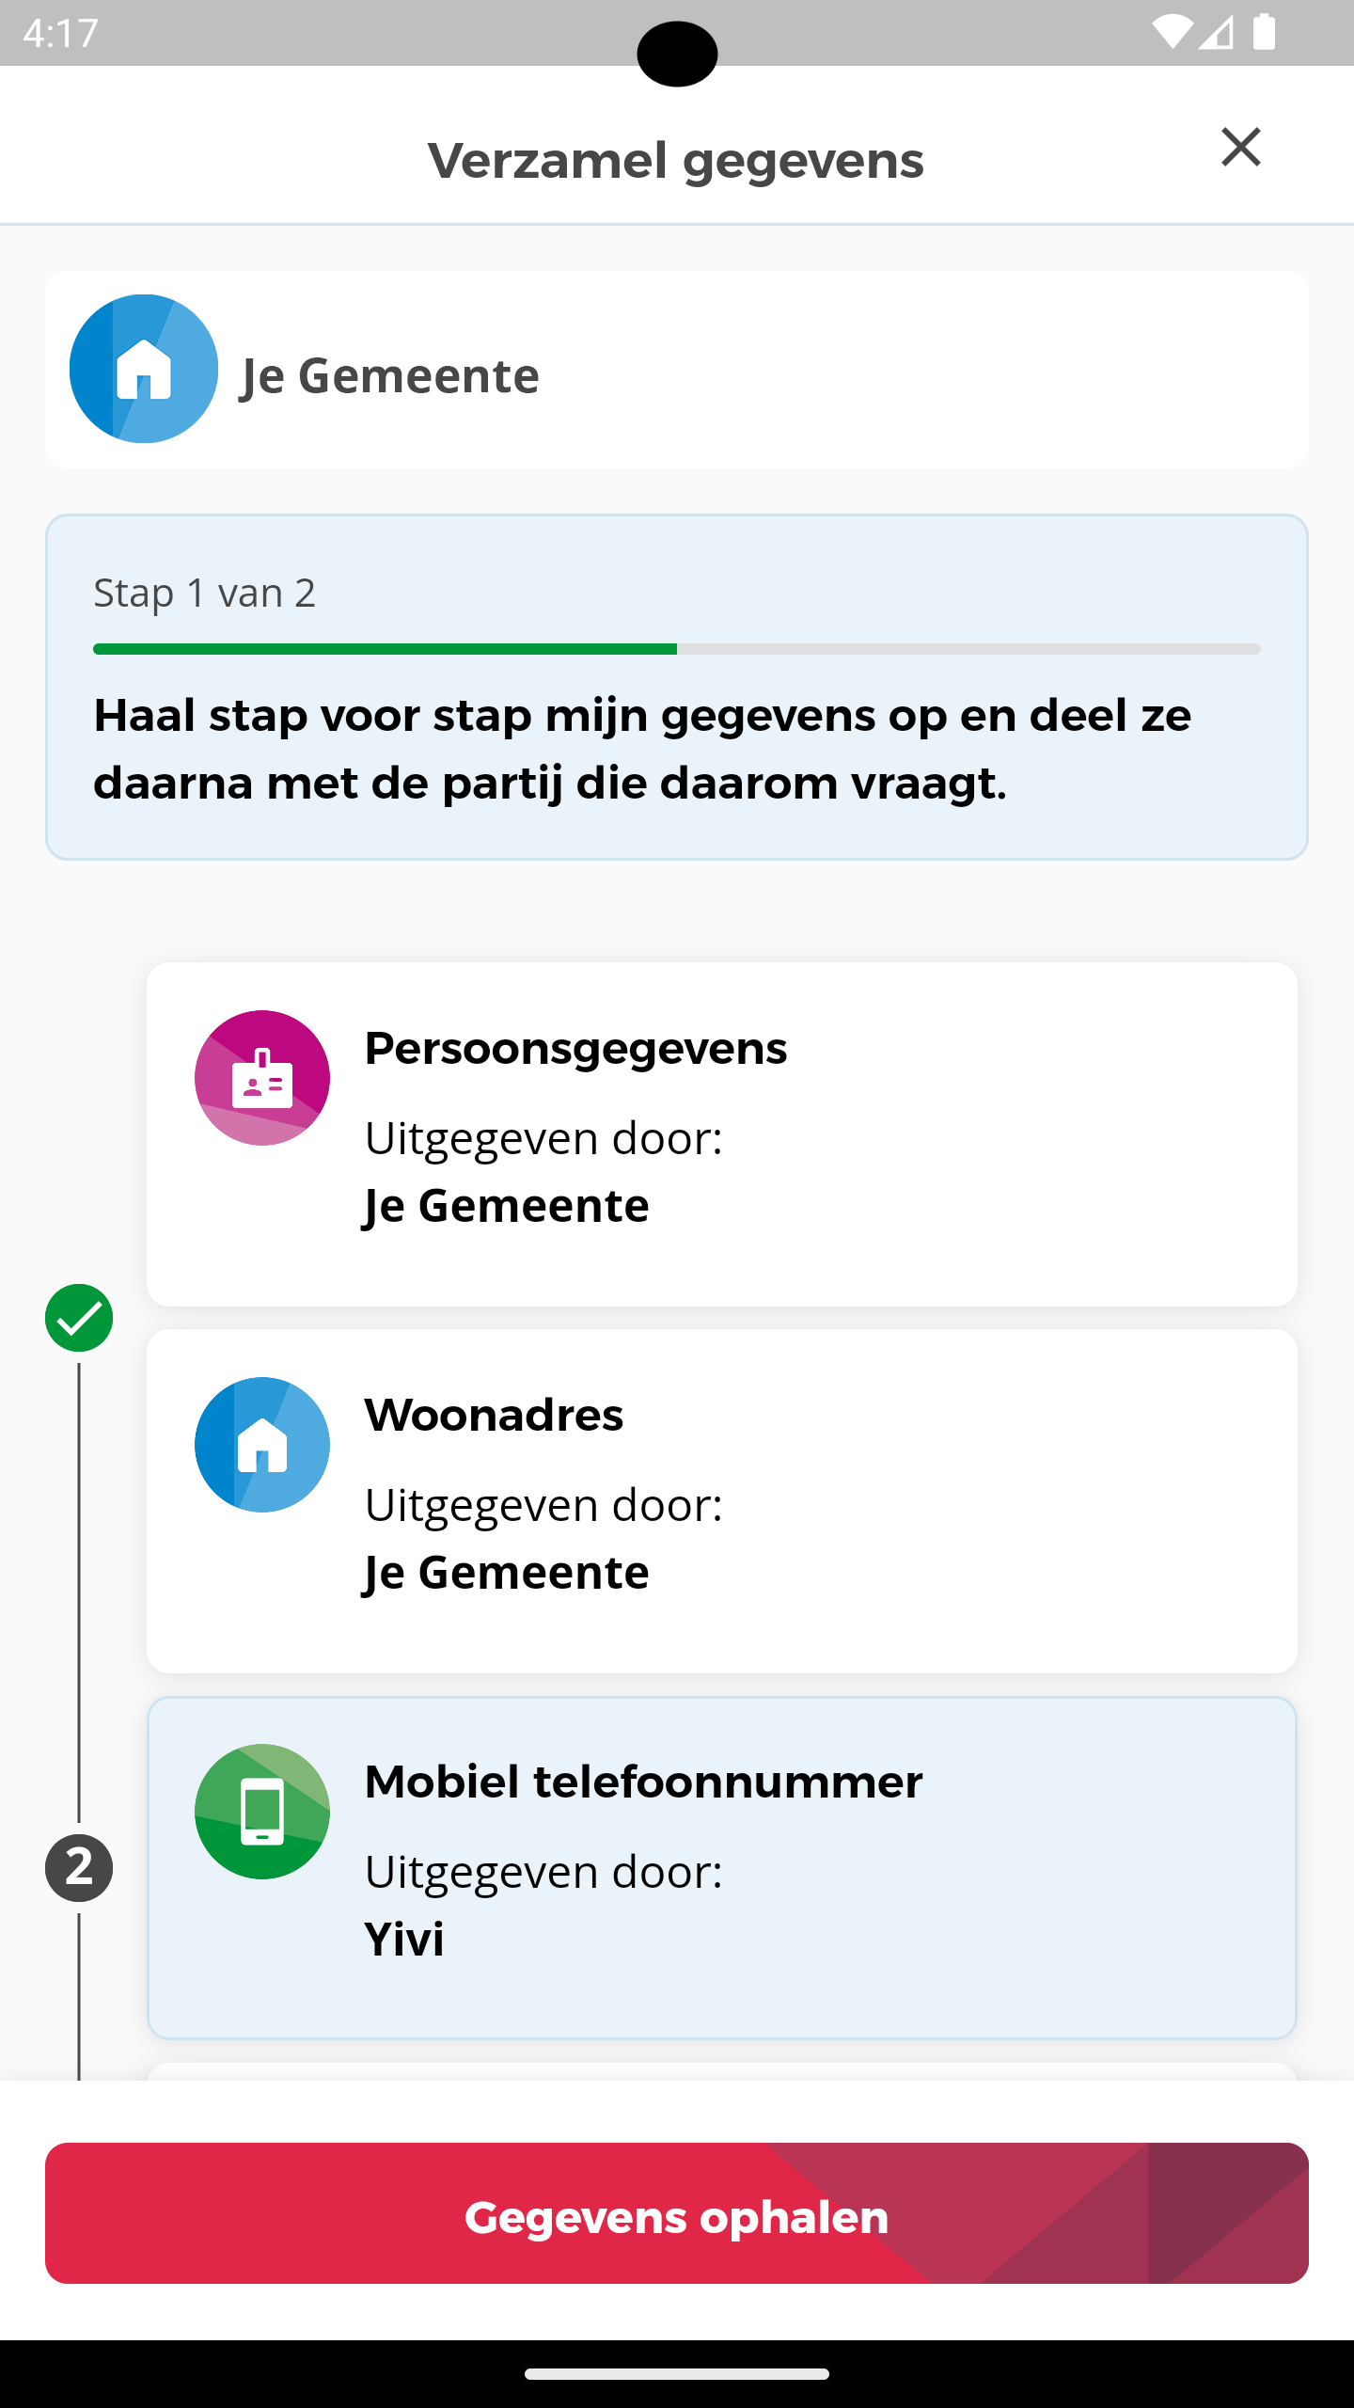Screen dimensions: 1354x2408
Task: Close the Verzamel gegevens screen
Action: click(1240, 148)
